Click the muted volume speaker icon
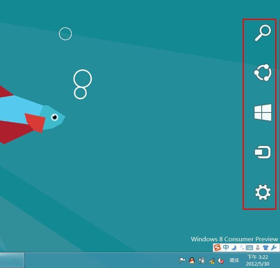 click(220, 261)
